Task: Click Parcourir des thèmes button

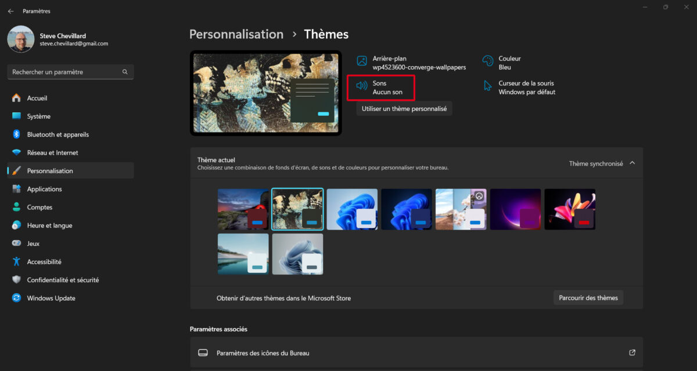Action: tap(588, 298)
